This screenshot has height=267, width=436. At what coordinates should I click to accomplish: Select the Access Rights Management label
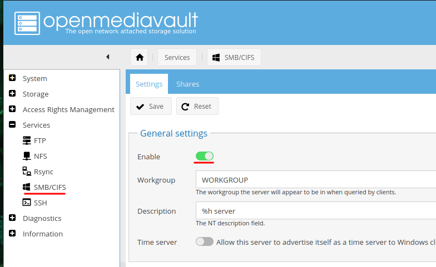click(68, 110)
